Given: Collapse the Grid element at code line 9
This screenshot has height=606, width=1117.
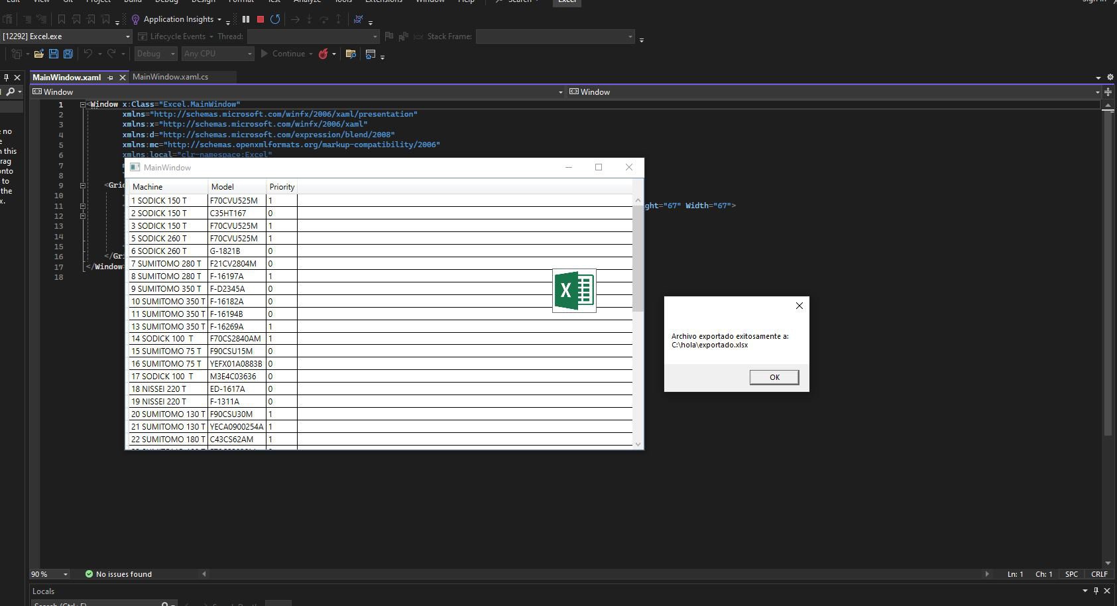Looking at the screenshot, I should [x=83, y=186].
